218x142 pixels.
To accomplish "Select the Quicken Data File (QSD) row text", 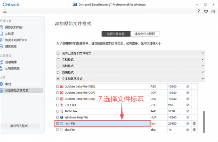I will point(80,99).
